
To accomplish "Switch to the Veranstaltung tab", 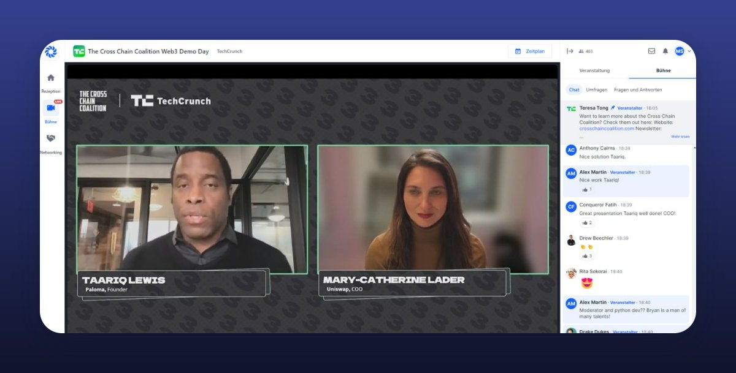I will coord(594,70).
